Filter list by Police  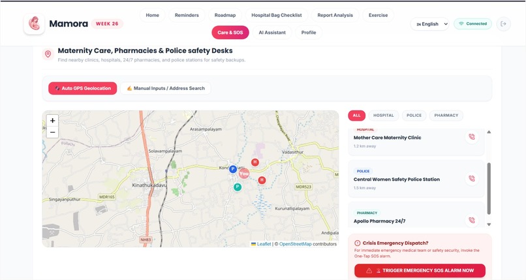414,116
